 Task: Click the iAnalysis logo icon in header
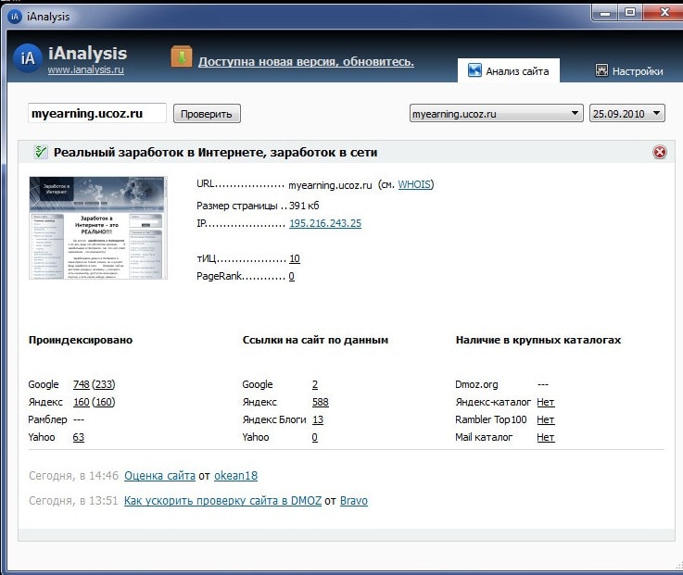(x=28, y=58)
